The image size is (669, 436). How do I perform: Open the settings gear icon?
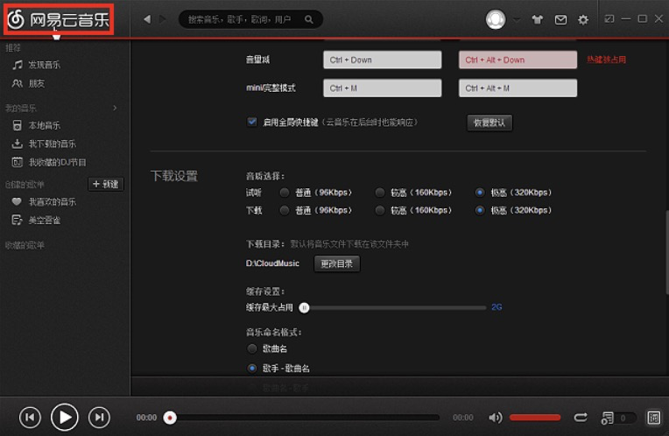[583, 19]
